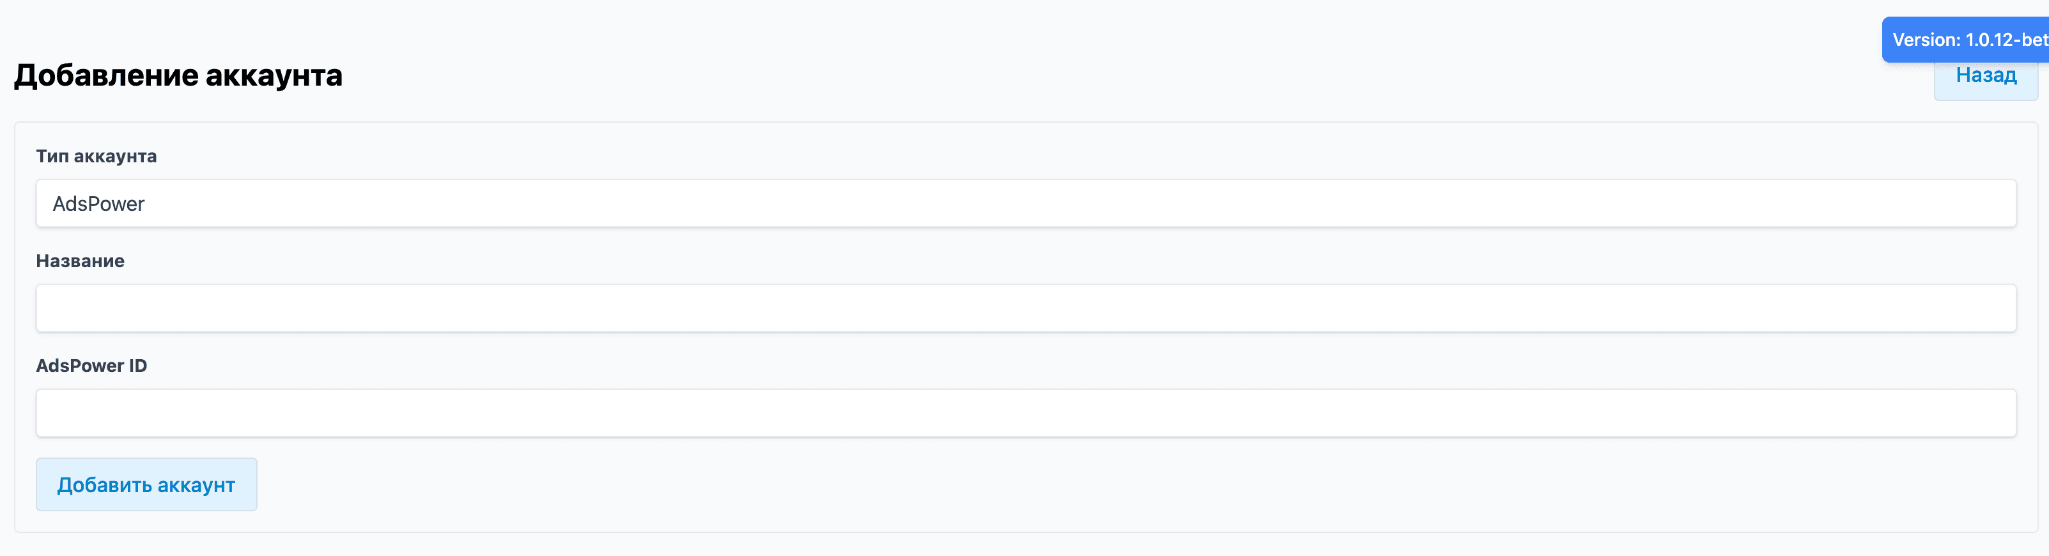Activate the Назад navigation control

(x=1985, y=75)
